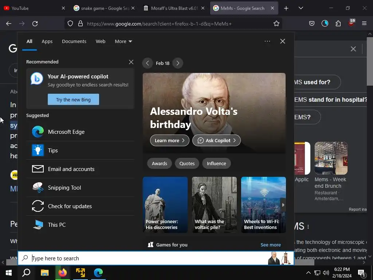Switch to the snake game Google tab
The width and height of the screenshot is (373, 280).
click(104, 8)
